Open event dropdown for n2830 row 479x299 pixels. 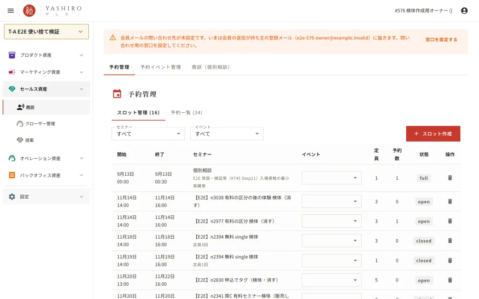click(332, 280)
